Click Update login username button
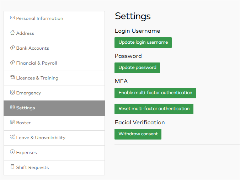 tap(143, 43)
